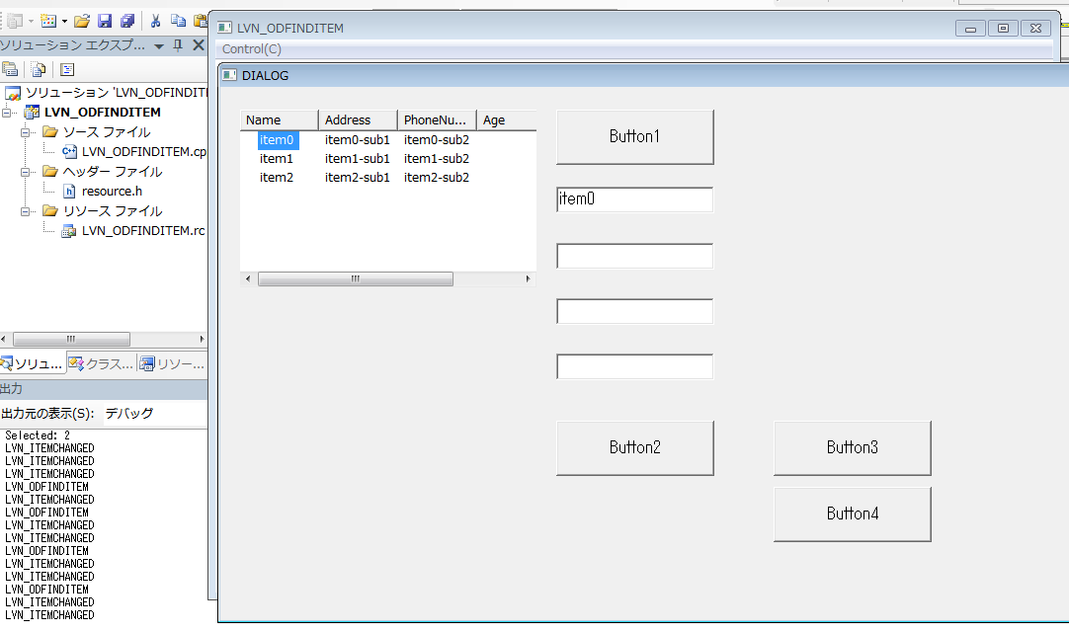Click Show All Files icon
The width and height of the screenshot is (1069, 633).
39,69
